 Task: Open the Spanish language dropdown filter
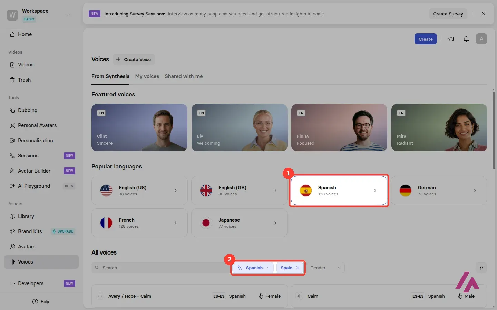point(253,268)
